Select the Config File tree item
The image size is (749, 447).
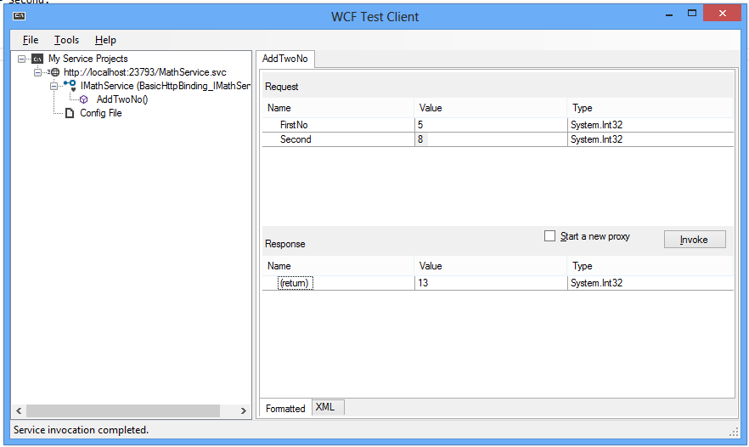pos(101,113)
